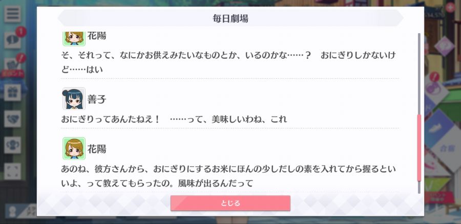Screen dimensions: 461x224
Task: Open the gift box present icon
Action: point(12,93)
